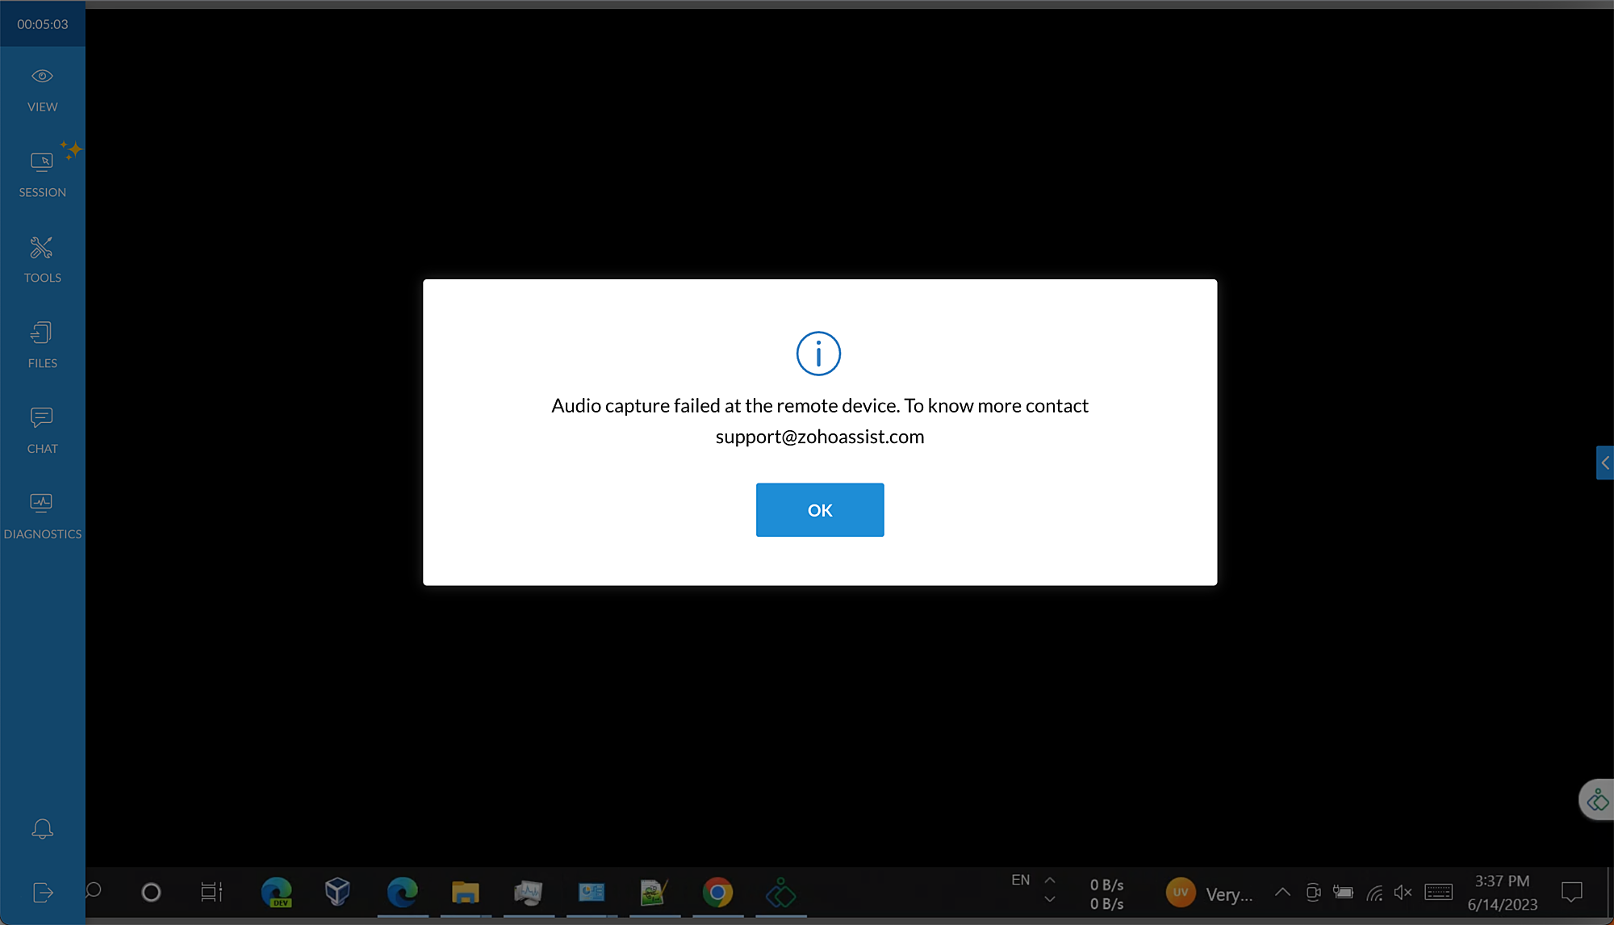Open the FILES transfer panel
1614x925 pixels.
[x=42, y=345]
